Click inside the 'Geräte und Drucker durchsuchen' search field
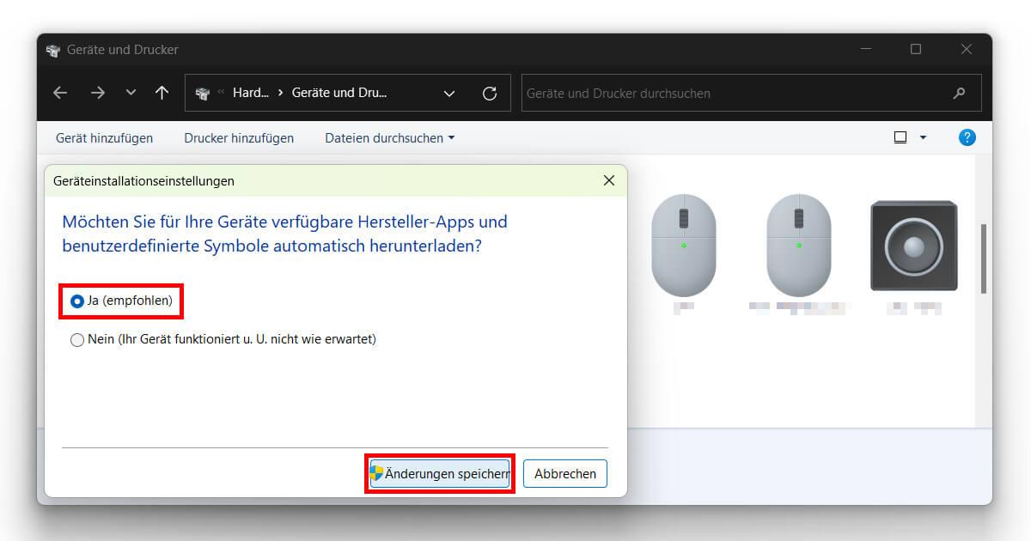The image size is (1031, 541). 730,93
